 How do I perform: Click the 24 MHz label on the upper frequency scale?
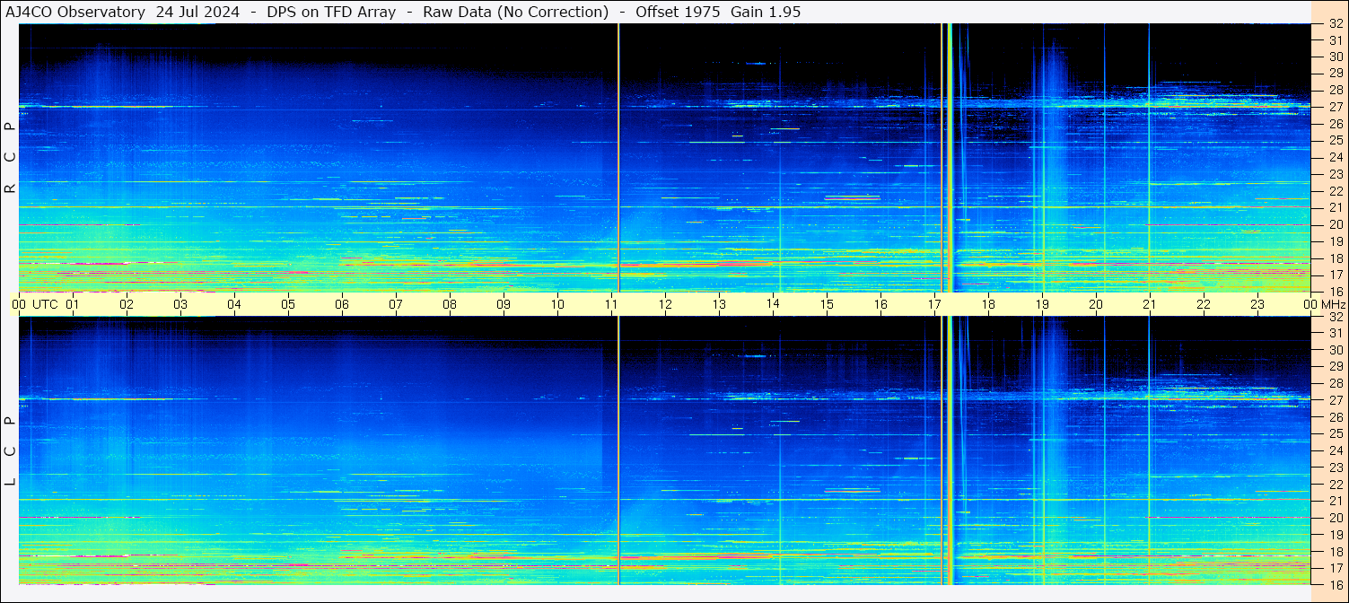click(x=1335, y=157)
